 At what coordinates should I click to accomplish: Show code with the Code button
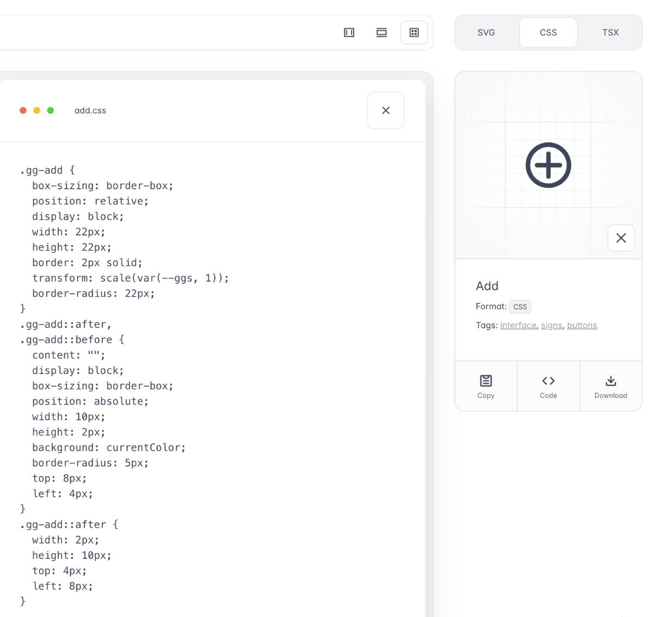[x=548, y=386]
